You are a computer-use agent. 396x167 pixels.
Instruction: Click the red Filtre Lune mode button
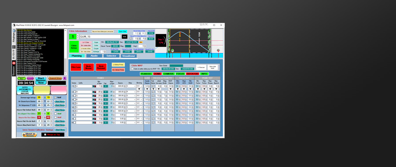pyautogui.click(x=76, y=67)
